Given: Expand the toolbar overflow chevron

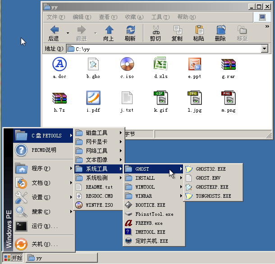Looking at the screenshot, I should (x=267, y=27).
